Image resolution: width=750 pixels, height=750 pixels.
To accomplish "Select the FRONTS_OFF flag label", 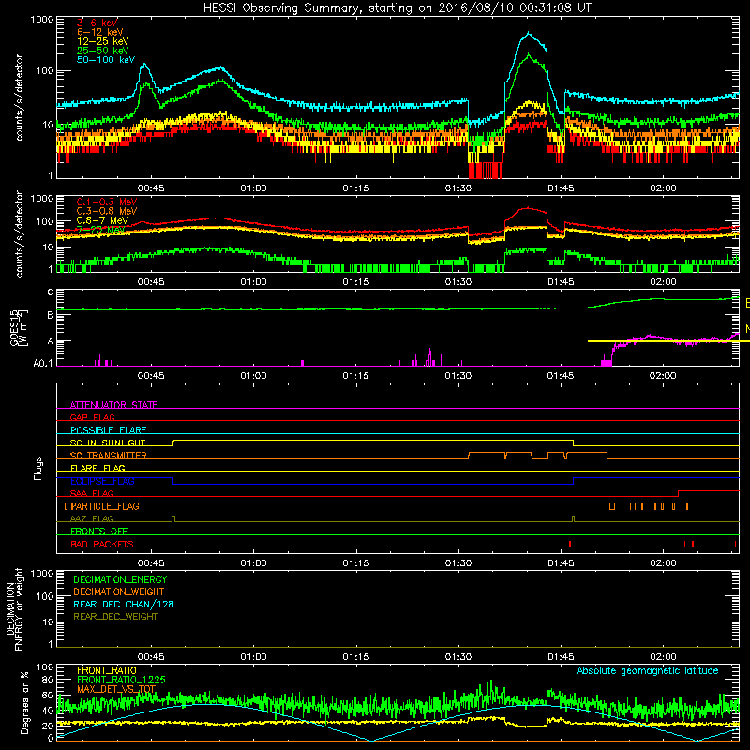I will [x=99, y=531].
